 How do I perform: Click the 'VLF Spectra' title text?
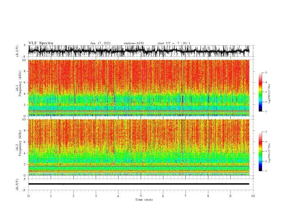[41, 43]
